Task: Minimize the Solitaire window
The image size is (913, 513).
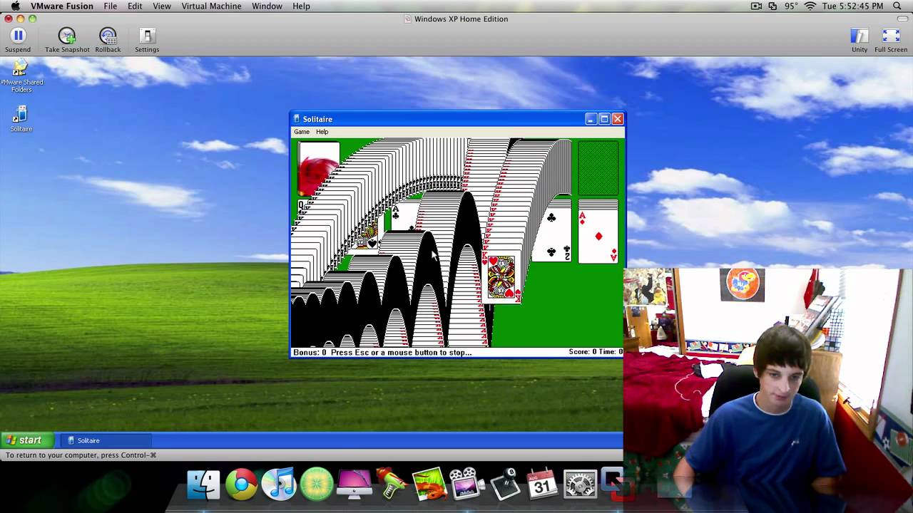Action: 591,119
